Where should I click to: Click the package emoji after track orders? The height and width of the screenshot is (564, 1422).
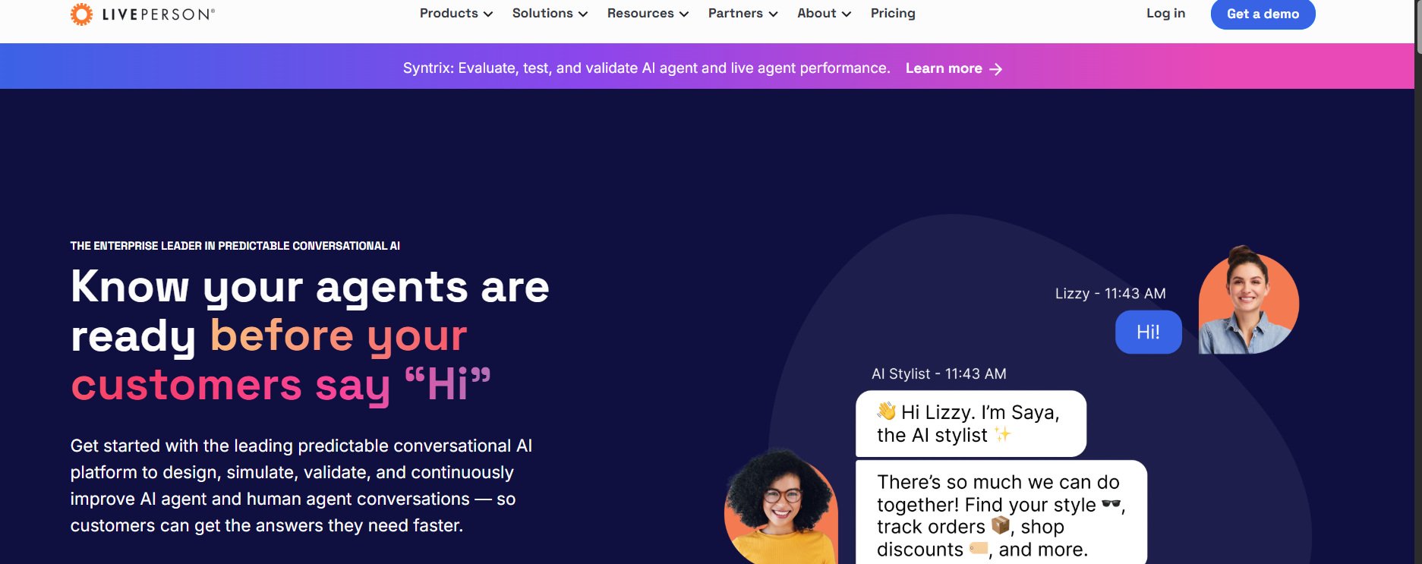tap(1001, 525)
